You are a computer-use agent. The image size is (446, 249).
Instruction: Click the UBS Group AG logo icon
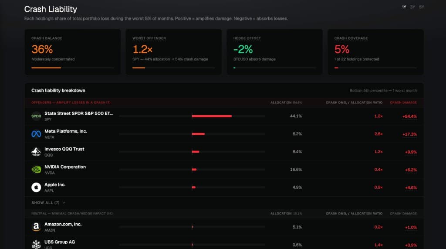coord(36,245)
